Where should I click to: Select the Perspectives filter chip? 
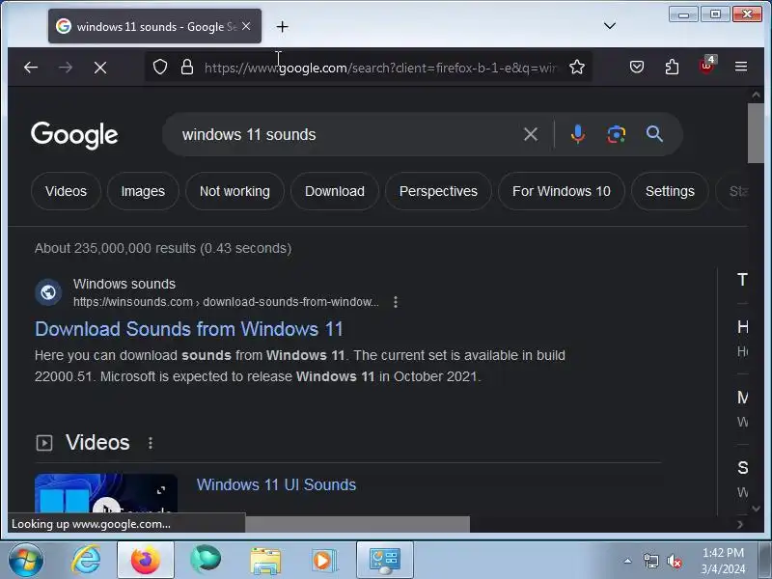(x=438, y=191)
